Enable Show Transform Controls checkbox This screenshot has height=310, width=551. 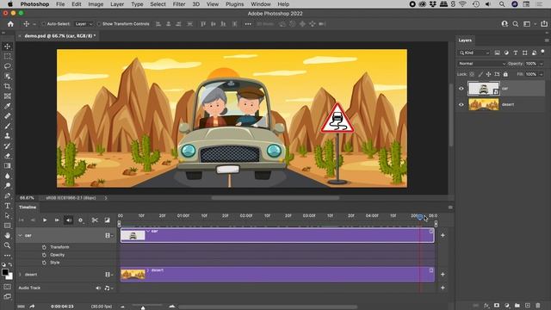click(x=99, y=24)
